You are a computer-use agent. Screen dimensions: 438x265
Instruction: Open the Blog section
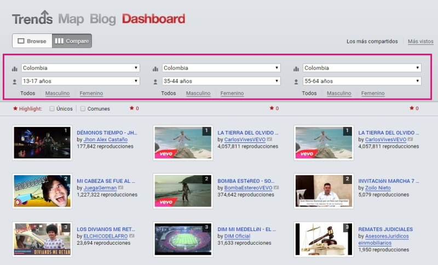103,19
